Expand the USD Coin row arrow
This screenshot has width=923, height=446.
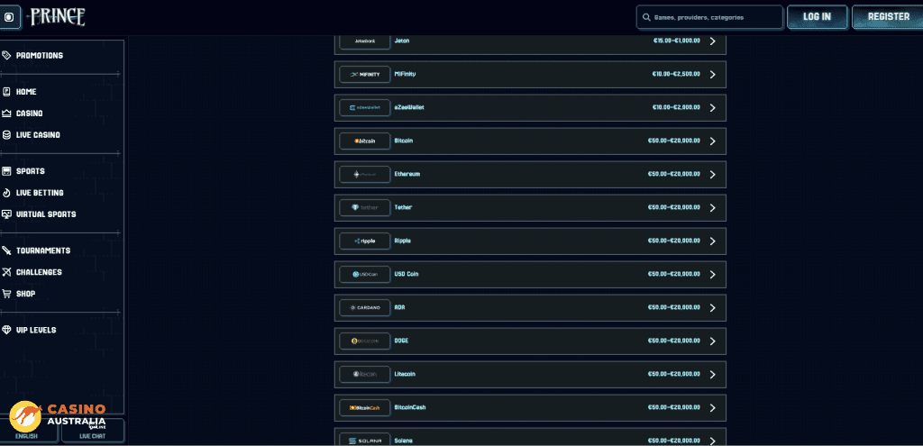pos(712,274)
